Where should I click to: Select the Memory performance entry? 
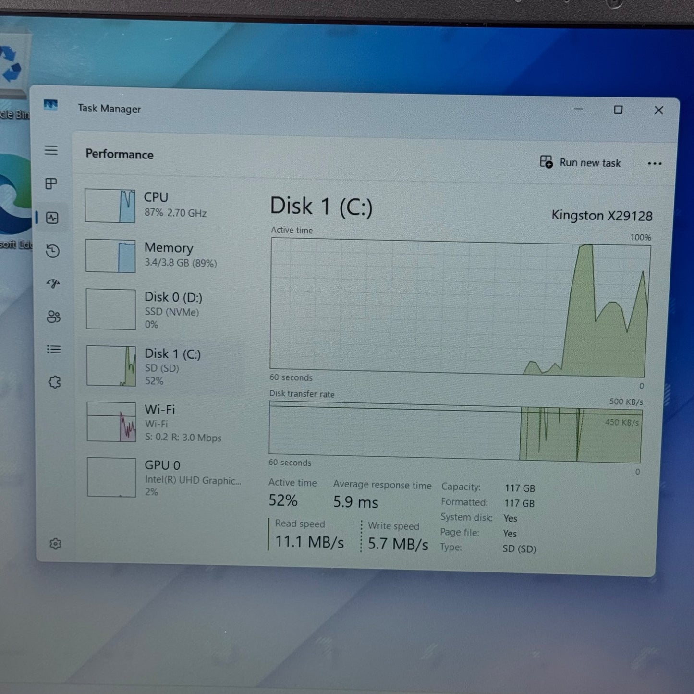coord(163,255)
